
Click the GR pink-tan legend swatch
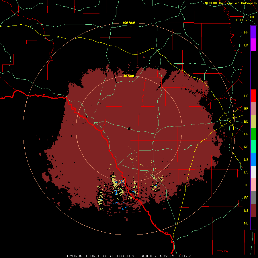pyautogui.click(x=253, y=109)
